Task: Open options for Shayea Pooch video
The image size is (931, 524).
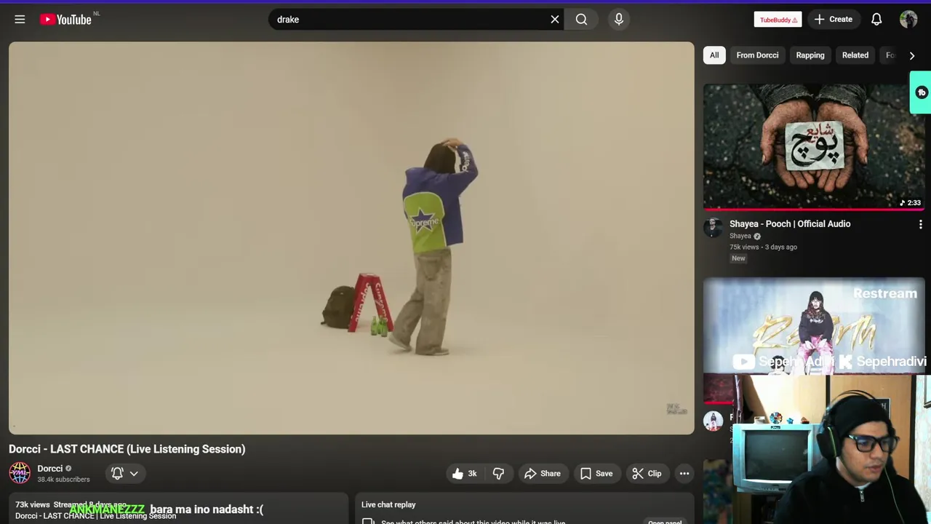Action: tap(920, 225)
